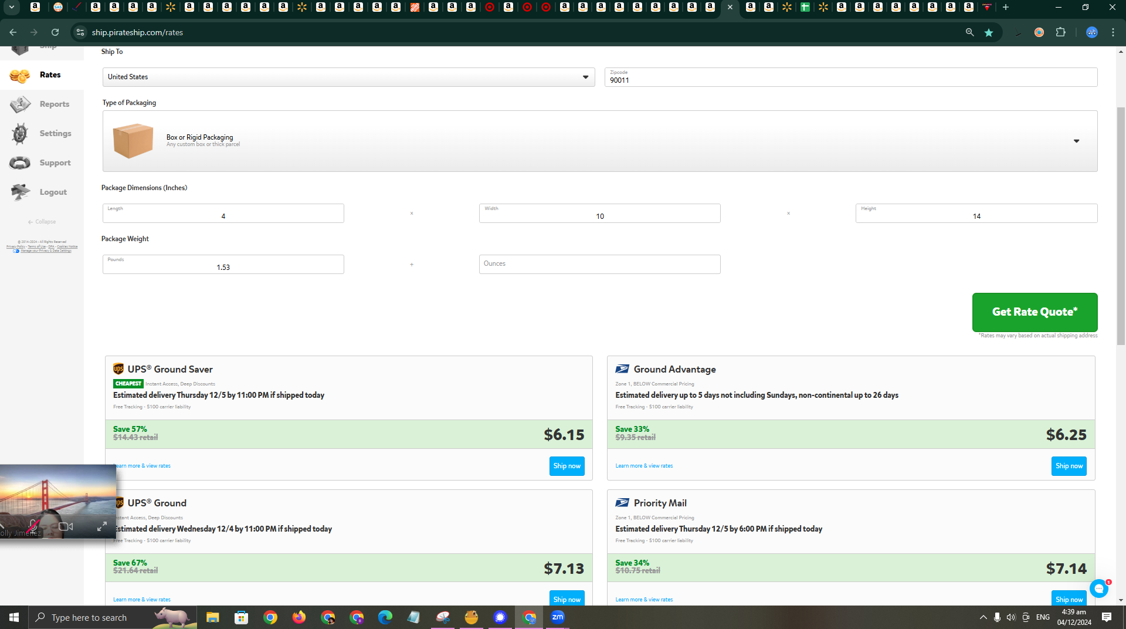This screenshot has height=629, width=1126.
Task: Click Logout in the sidebar
Action: click(42, 192)
